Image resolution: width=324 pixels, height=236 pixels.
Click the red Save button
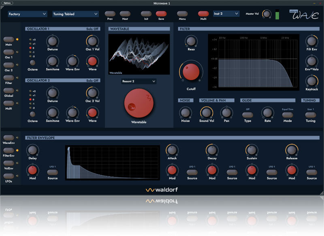pos(161,14)
